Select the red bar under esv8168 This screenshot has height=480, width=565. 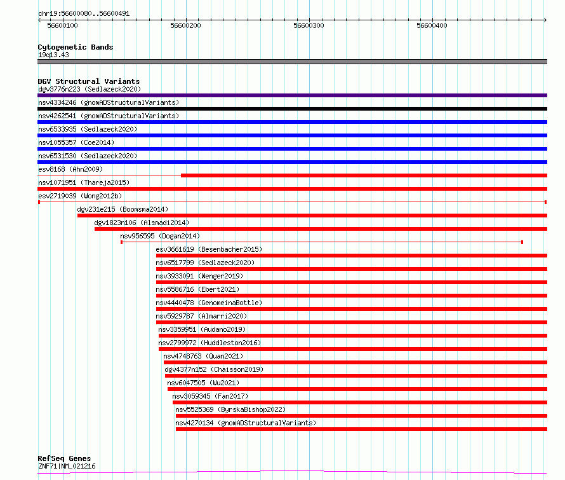coord(364,175)
